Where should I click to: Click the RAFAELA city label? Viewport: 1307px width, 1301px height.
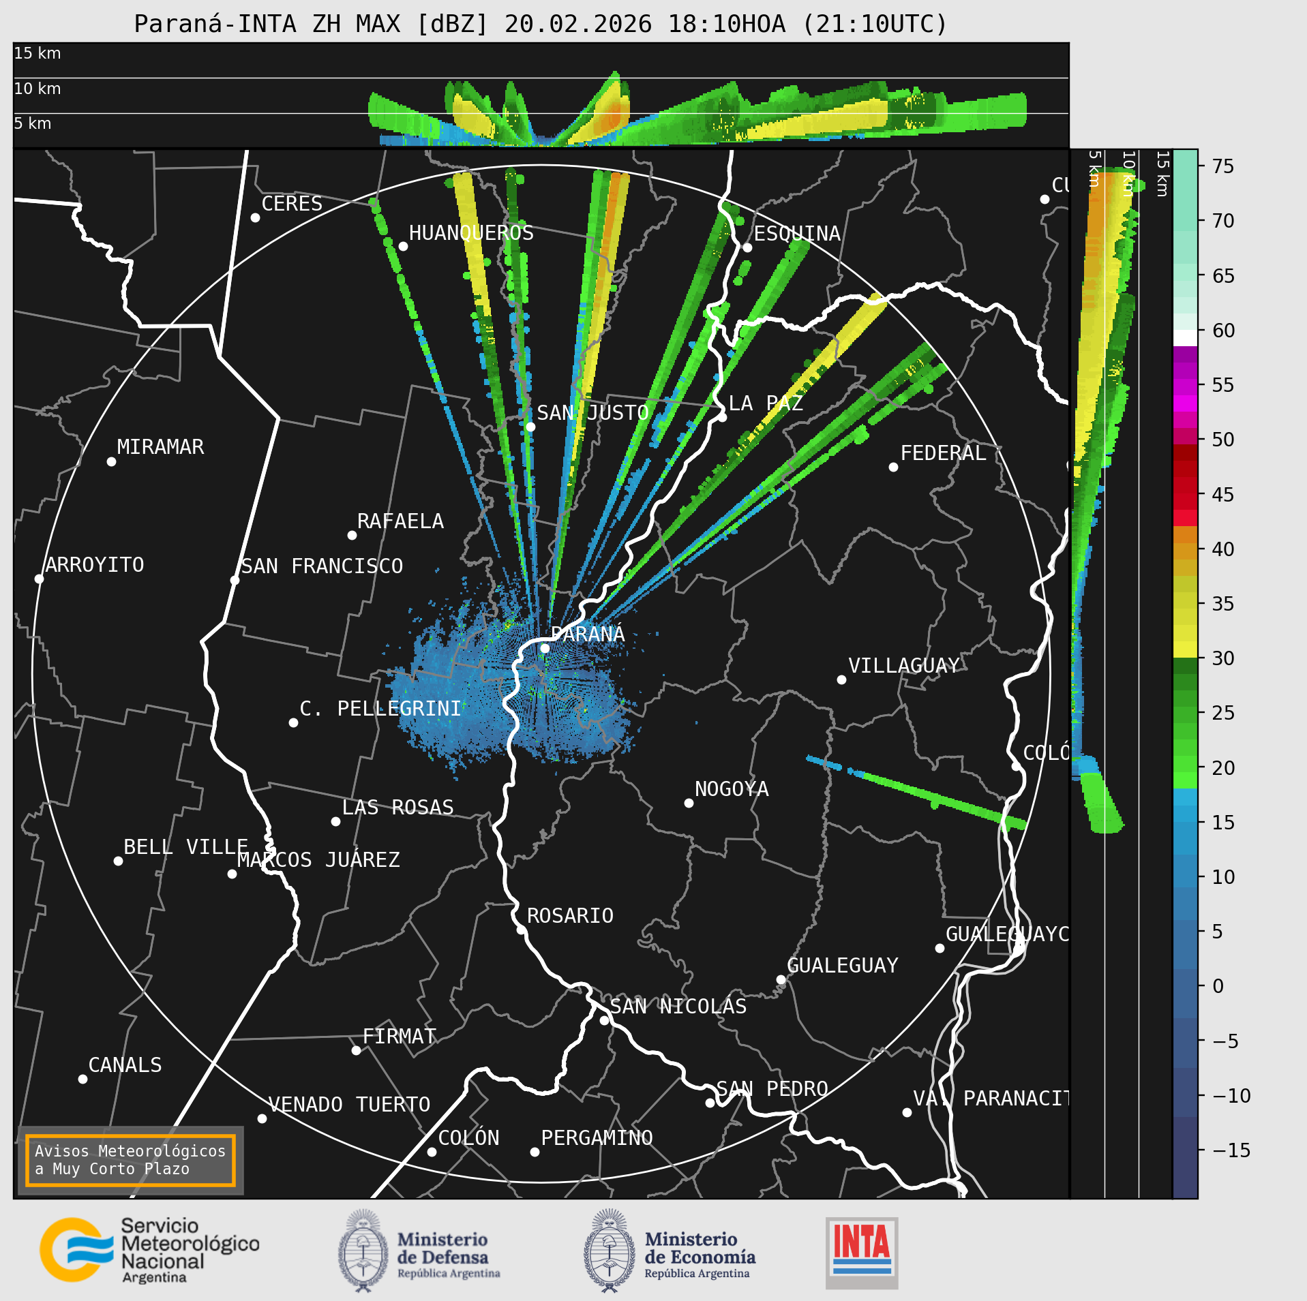[400, 521]
